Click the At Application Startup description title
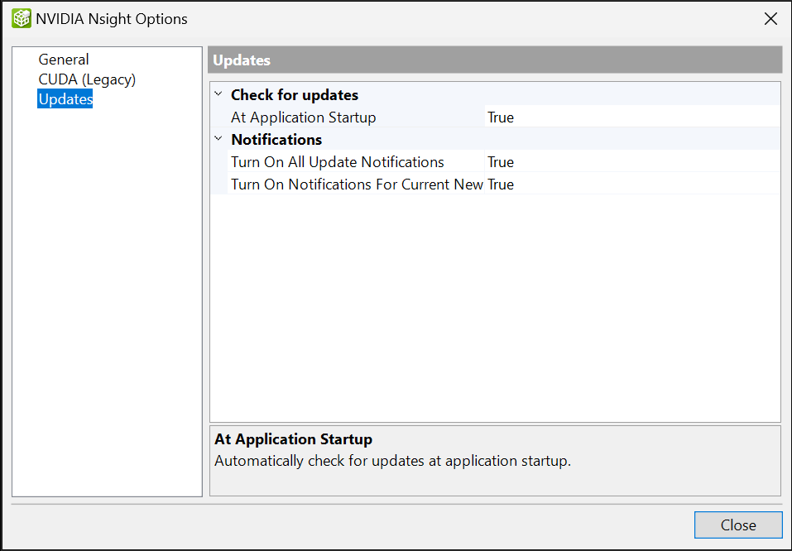 (x=294, y=439)
